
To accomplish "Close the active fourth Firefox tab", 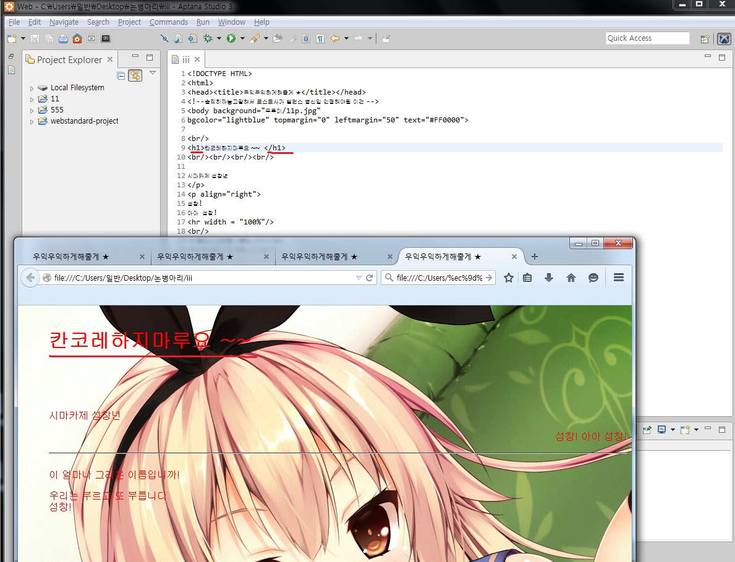I will 514,257.
